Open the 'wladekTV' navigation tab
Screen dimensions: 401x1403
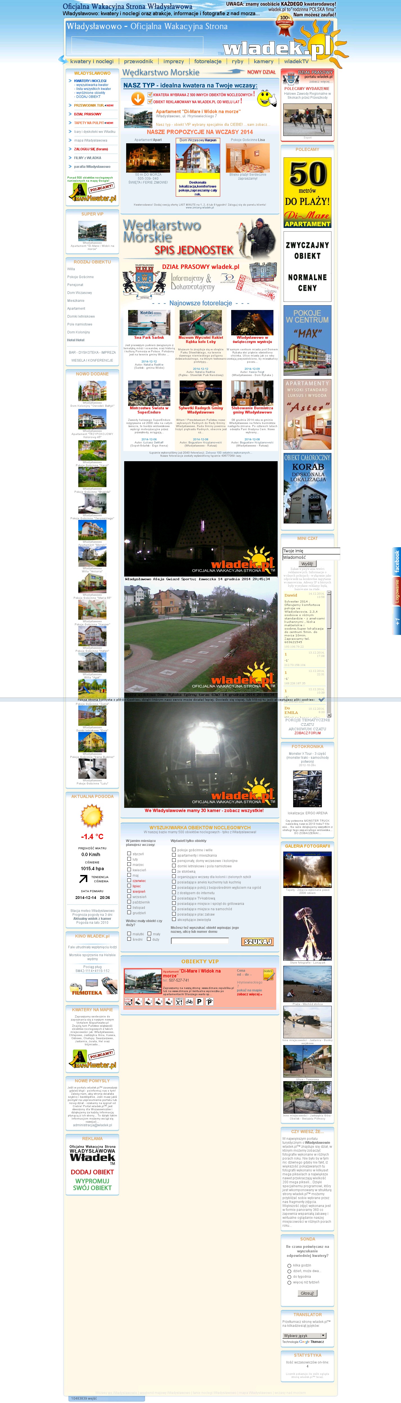pos(296,61)
